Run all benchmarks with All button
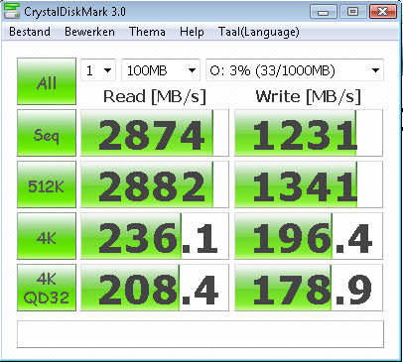 click(47, 81)
